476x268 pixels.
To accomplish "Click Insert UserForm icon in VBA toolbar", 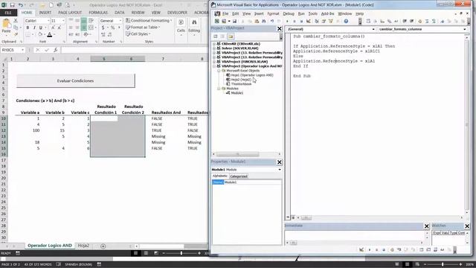I will 224,22.
